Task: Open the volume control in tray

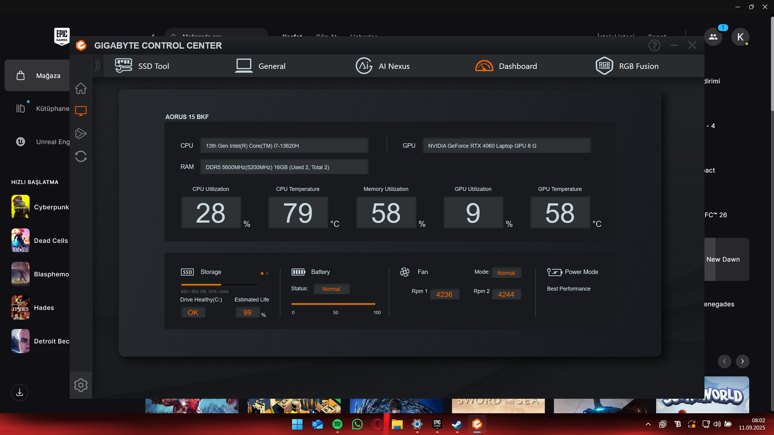Action: coord(717,424)
